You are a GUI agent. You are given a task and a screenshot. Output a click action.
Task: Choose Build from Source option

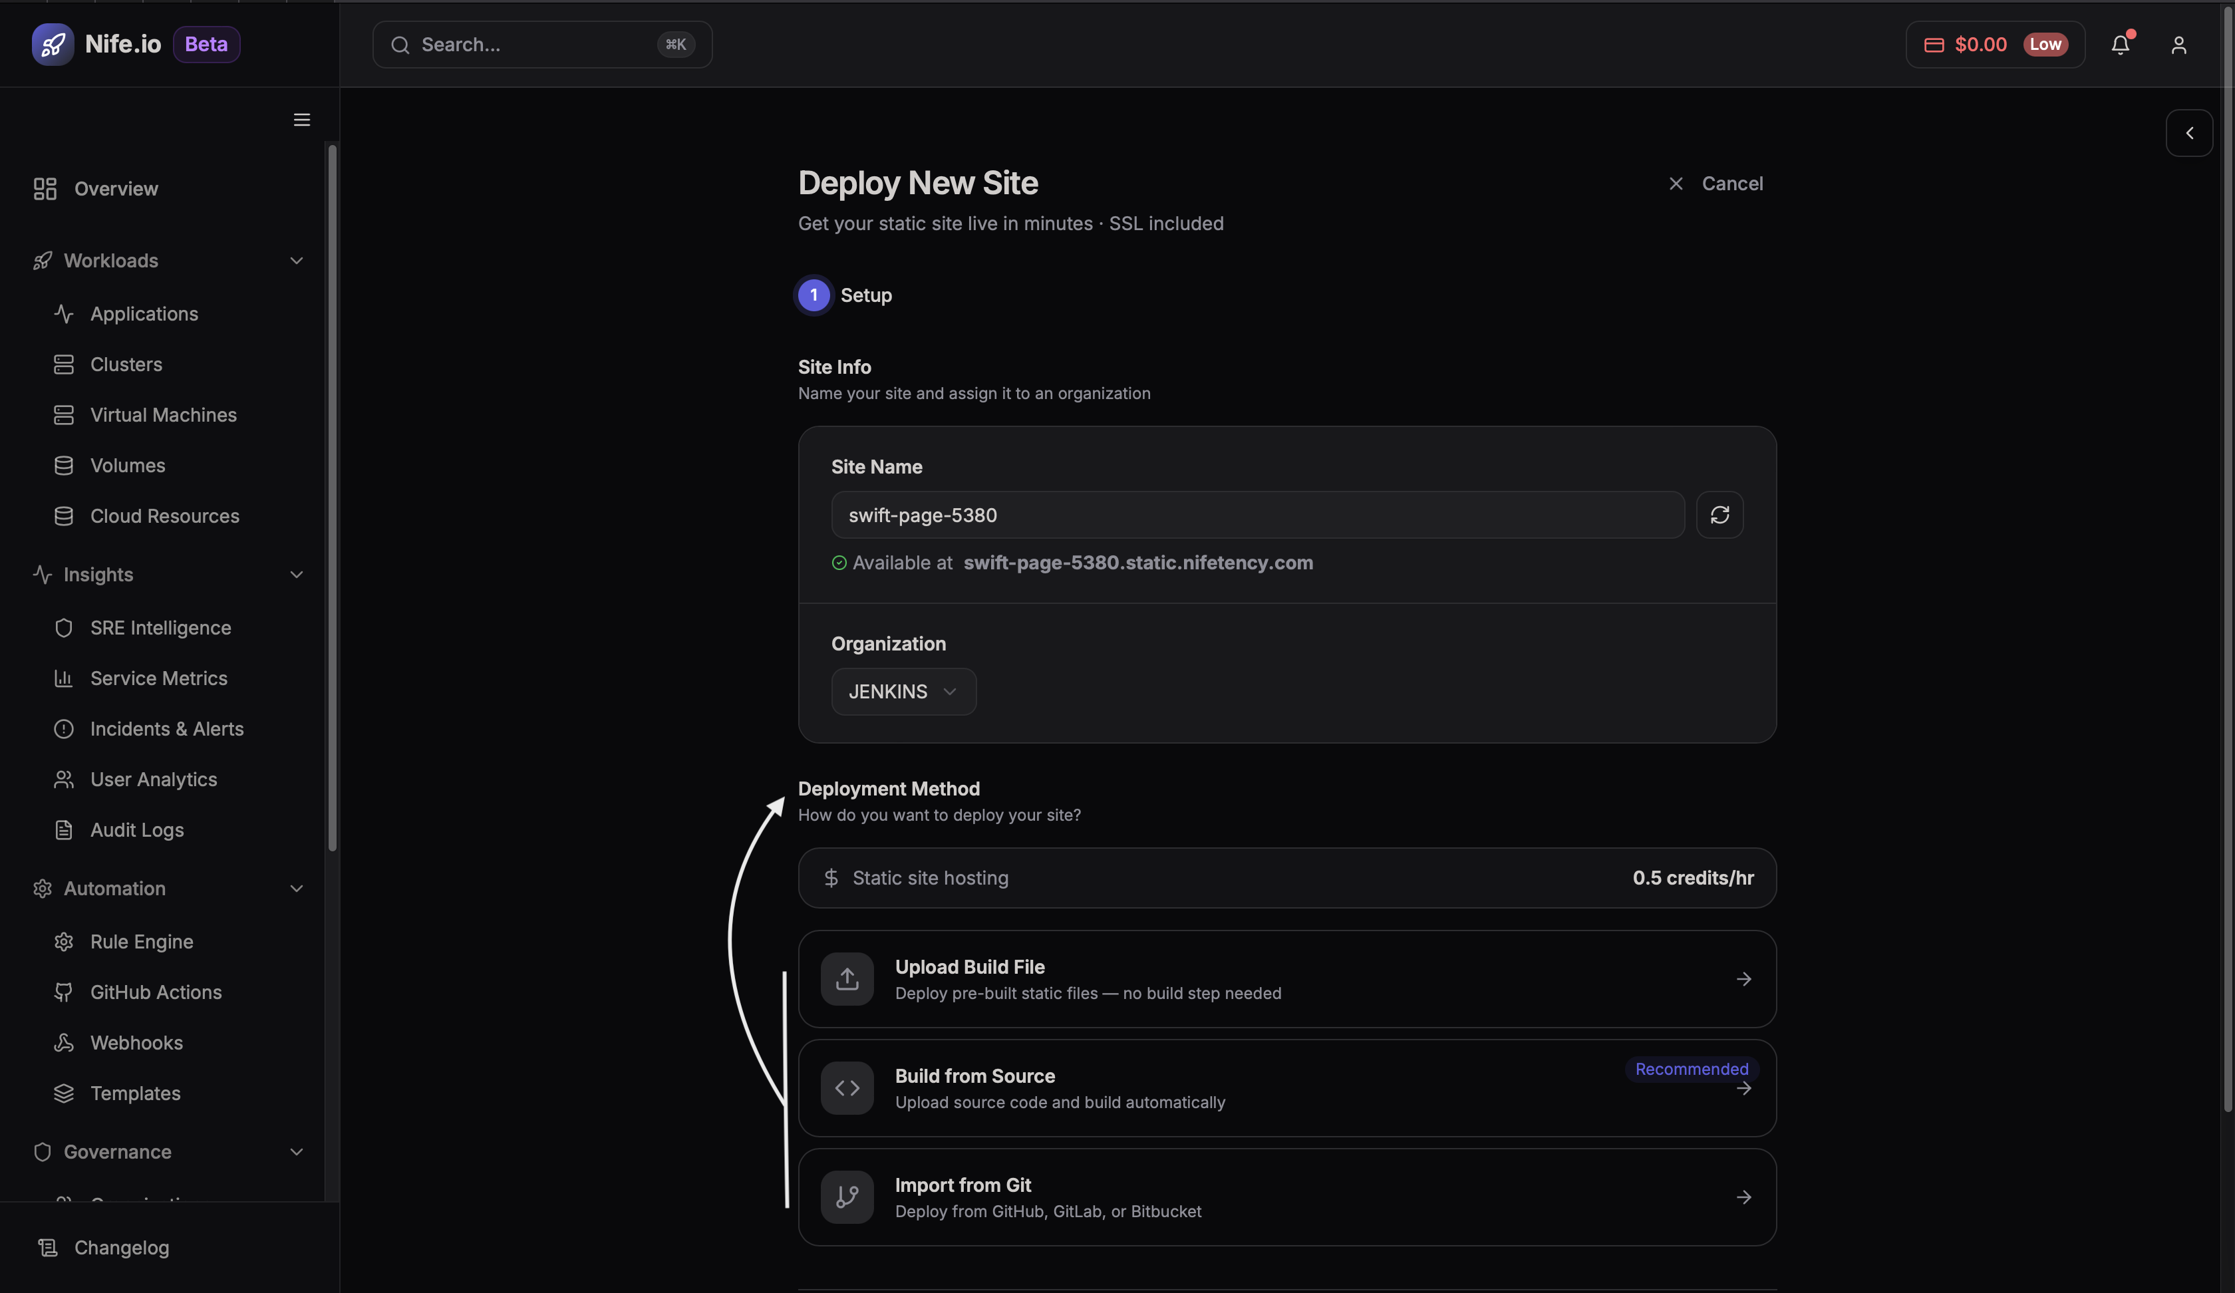1286,1088
